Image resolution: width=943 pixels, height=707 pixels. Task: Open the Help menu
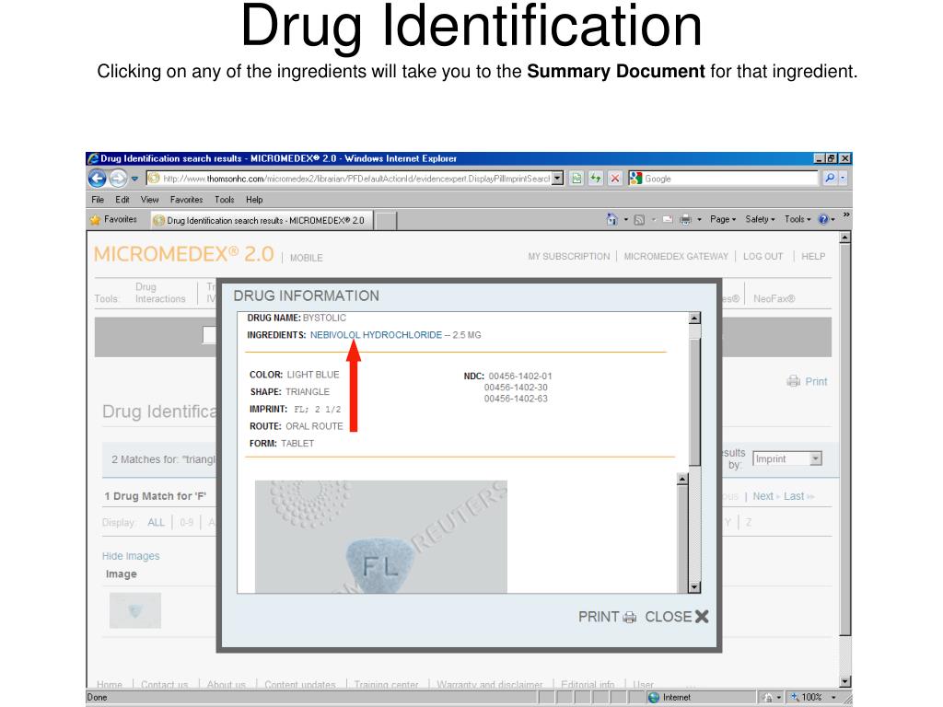[254, 200]
